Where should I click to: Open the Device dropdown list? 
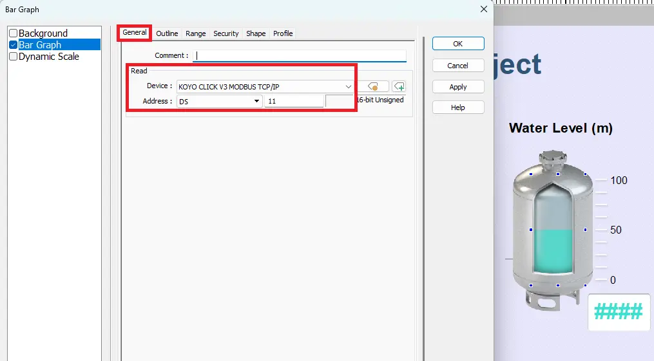pos(348,86)
